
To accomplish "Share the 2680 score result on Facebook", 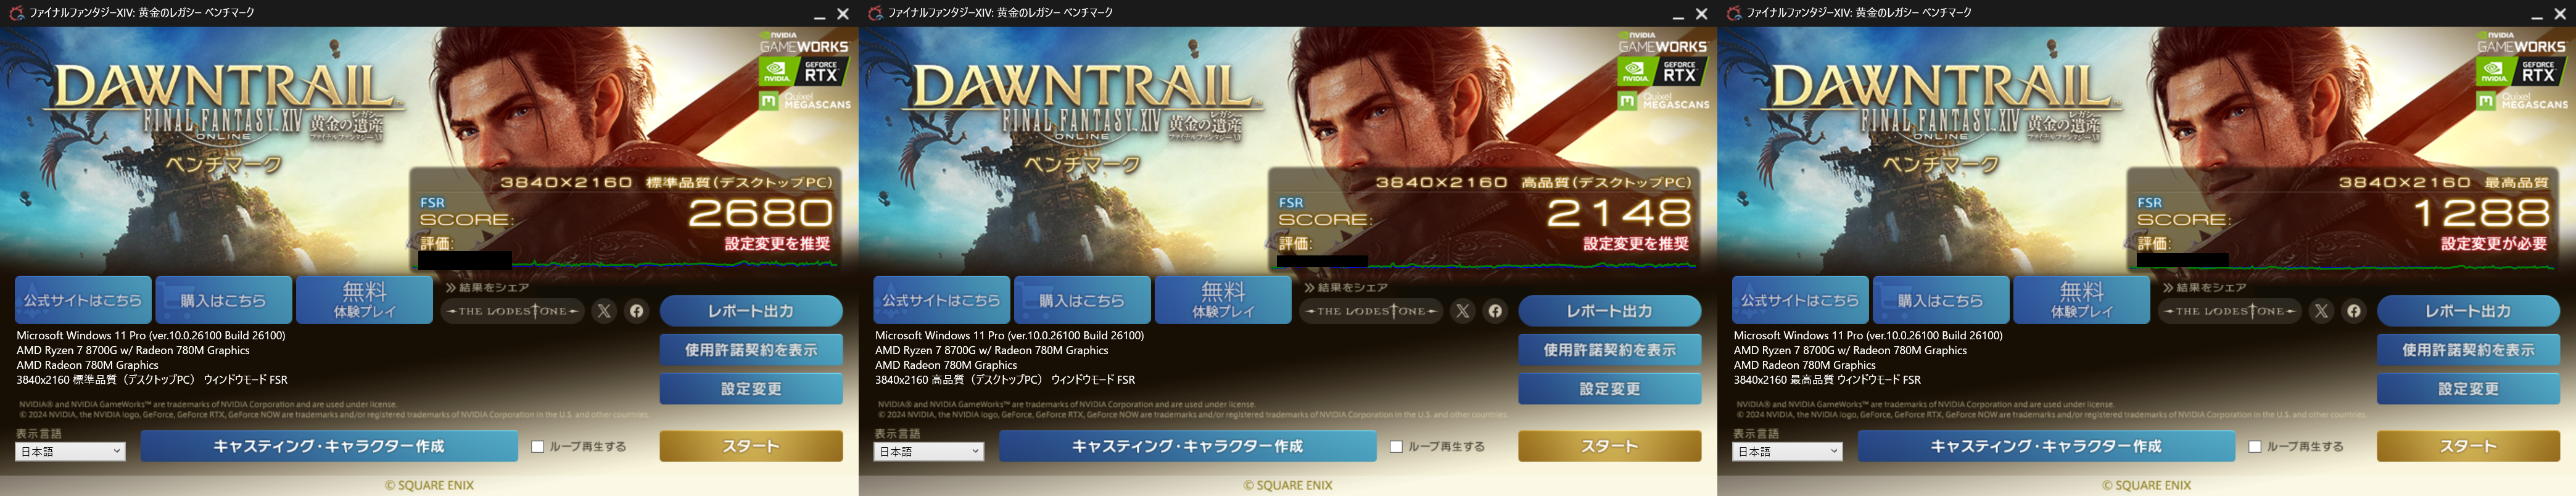I will coord(636,311).
